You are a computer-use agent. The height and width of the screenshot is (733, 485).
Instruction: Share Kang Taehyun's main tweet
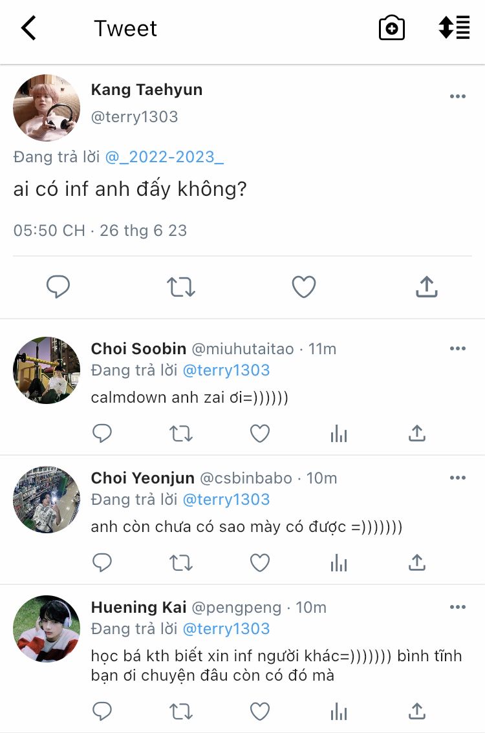[x=426, y=287]
